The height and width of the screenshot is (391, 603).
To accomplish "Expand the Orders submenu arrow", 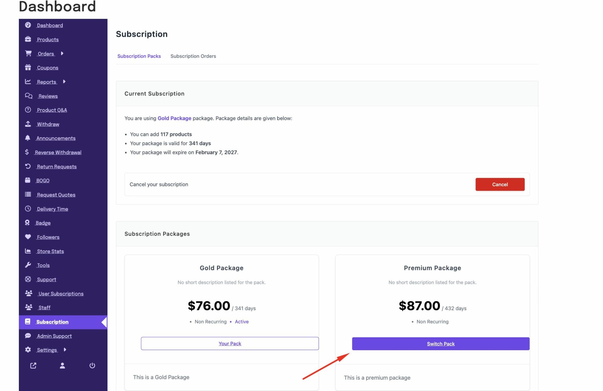I will 62,53.
